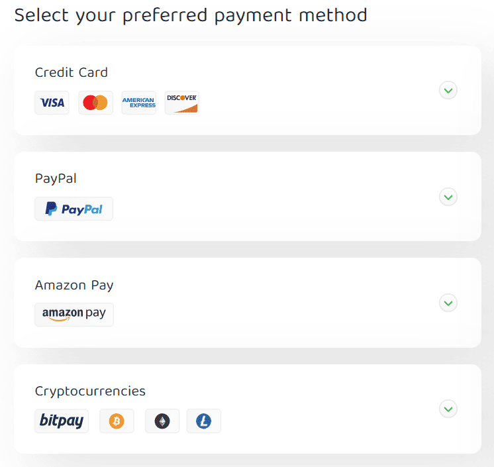The width and height of the screenshot is (494, 467).
Task: Click the Litecoin coin icon
Action: 203,421
